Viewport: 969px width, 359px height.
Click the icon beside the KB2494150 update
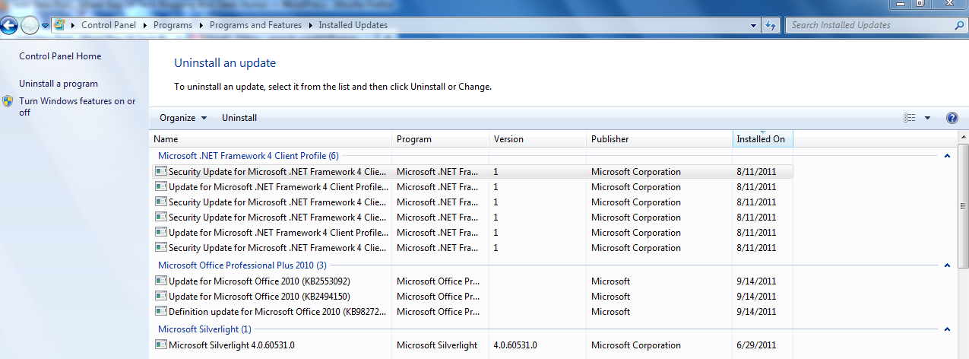160,297
